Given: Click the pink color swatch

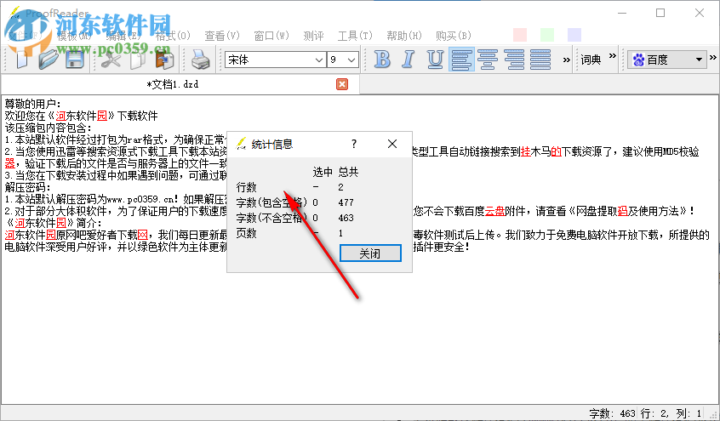Looking at the screenshot, I should click(x=520, y=35).
